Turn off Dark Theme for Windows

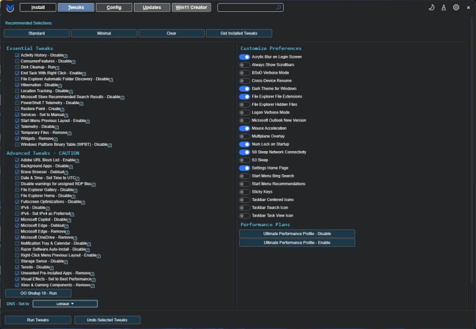coord(245,89)
